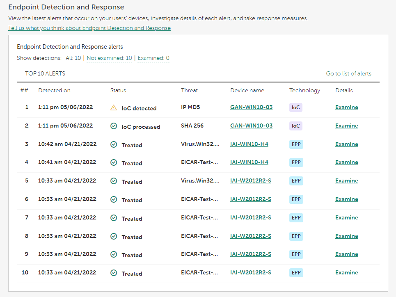Filter detections by Not examined: 10

coord(109,58)
